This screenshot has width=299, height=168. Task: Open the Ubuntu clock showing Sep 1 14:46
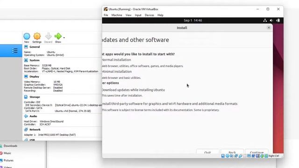pyautogui.click(x=193, y=21)
